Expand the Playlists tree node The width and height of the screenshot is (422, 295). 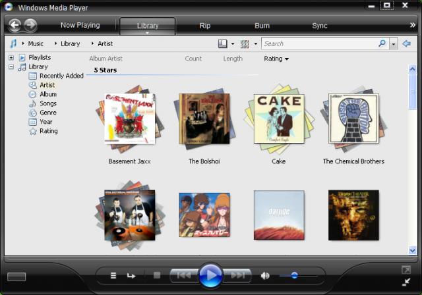[11, 57]
